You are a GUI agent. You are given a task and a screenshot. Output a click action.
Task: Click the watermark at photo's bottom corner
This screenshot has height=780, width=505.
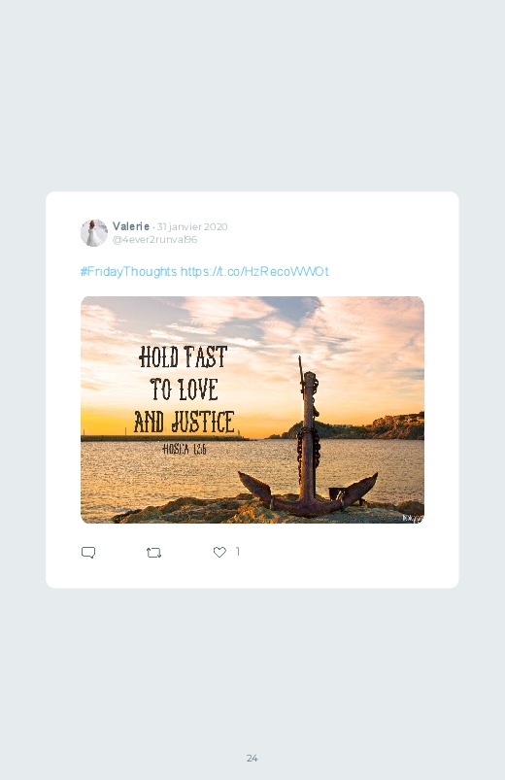click(413, 518)
